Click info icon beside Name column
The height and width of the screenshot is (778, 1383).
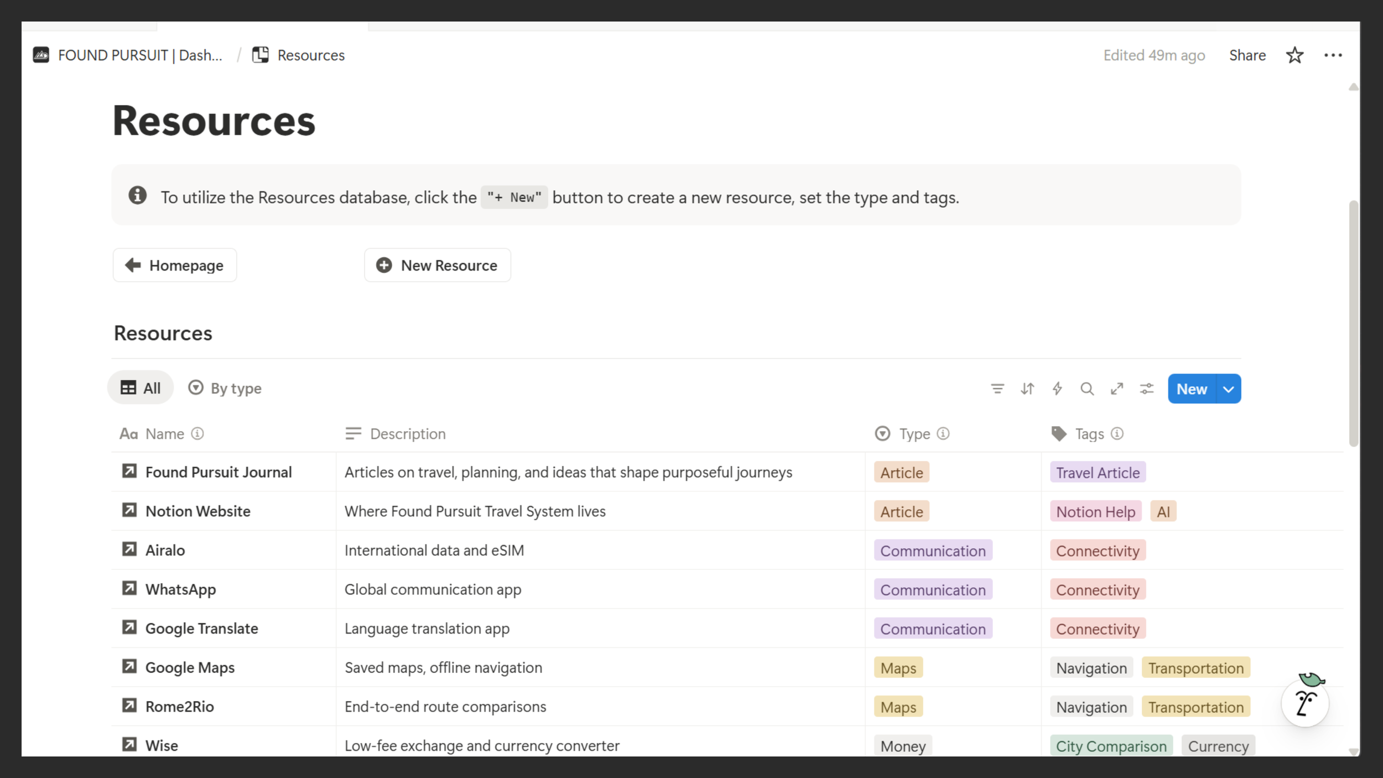click(x=197, y=434)
